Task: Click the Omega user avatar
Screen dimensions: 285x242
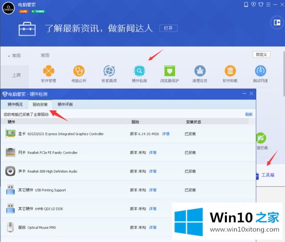Action: tap(8, 8)
